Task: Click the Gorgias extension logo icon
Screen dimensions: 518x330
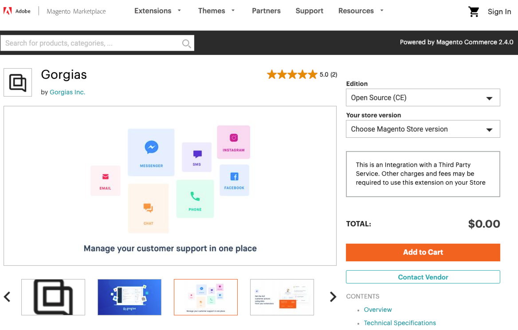Action: point(18,82)
